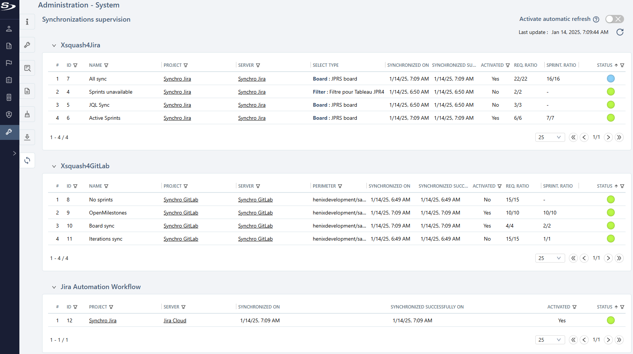
Task: Collapse the Xsquash4GitLab section
Action: tap(54, 166)
